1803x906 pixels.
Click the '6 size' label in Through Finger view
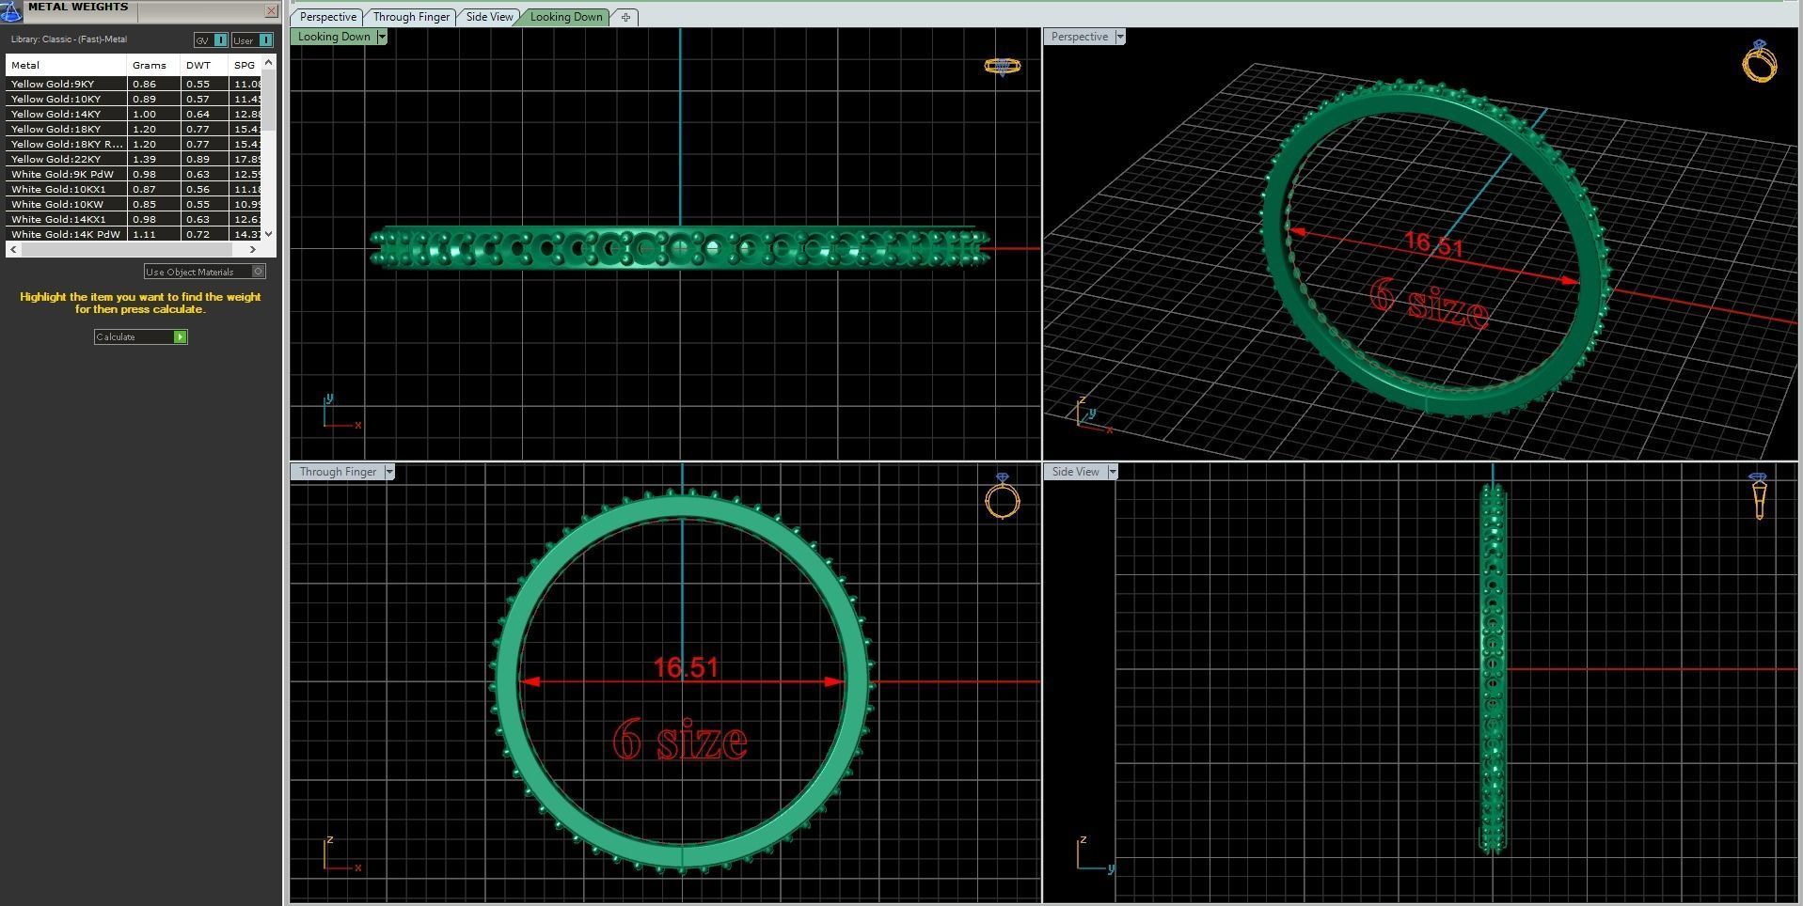pos(680,740)
